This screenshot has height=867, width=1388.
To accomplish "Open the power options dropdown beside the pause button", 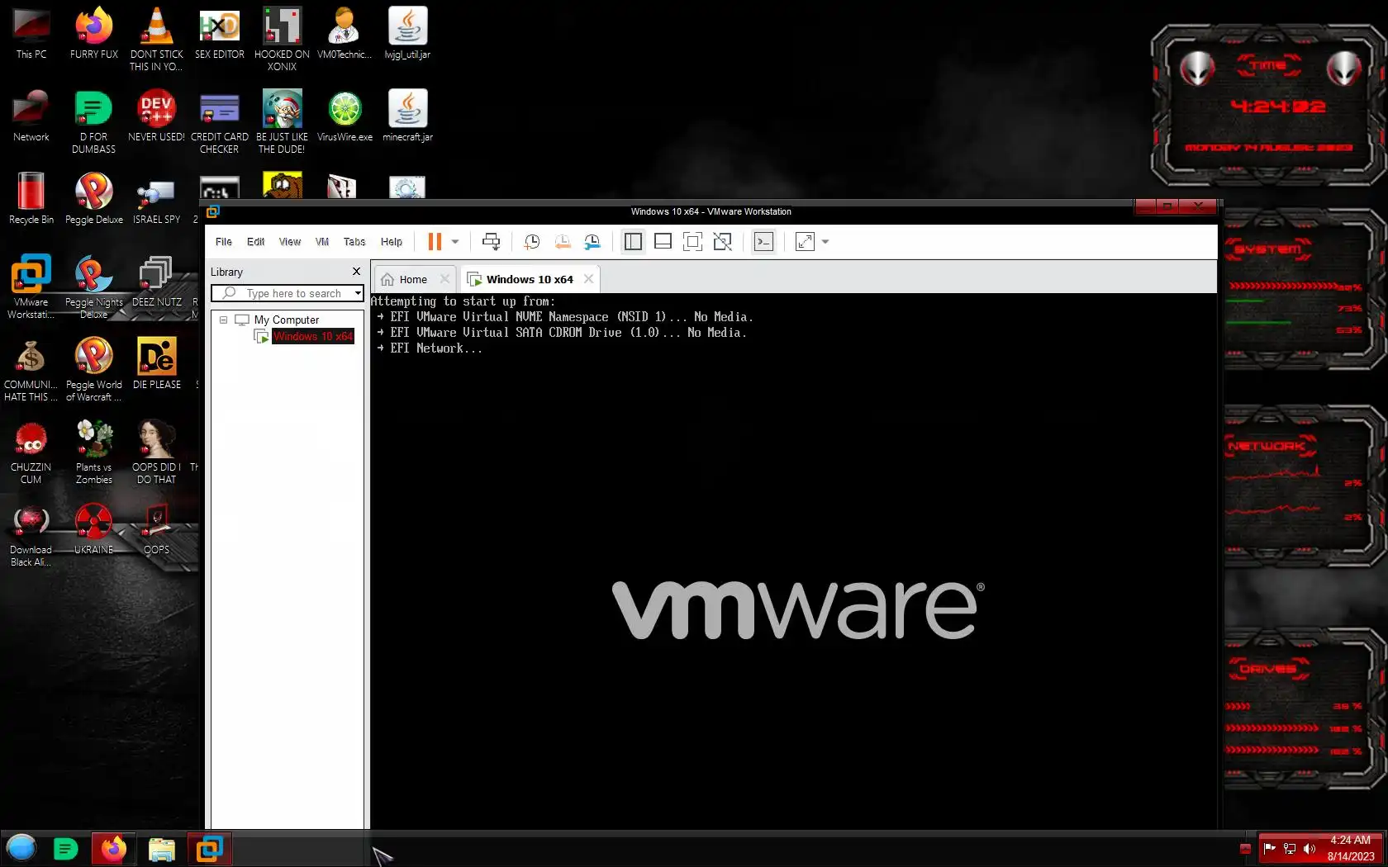I will point(455,242).
